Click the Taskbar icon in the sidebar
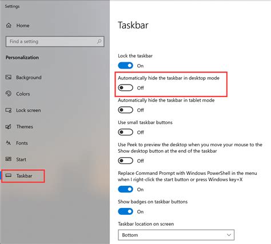Viewport: 271px width, 244px height. [9, 175]
